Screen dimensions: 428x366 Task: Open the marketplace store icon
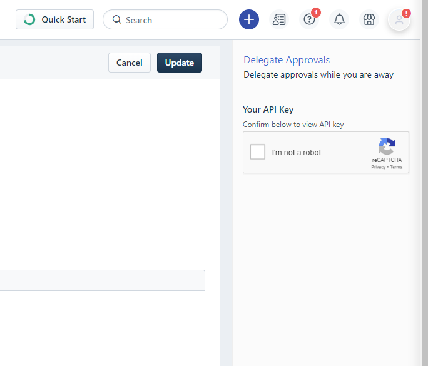[x=369, y=19]
